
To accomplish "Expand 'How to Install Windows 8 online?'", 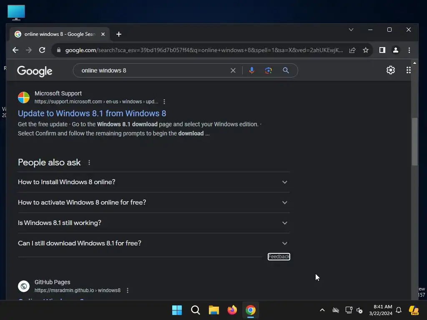I will click(x=154, y=182).
